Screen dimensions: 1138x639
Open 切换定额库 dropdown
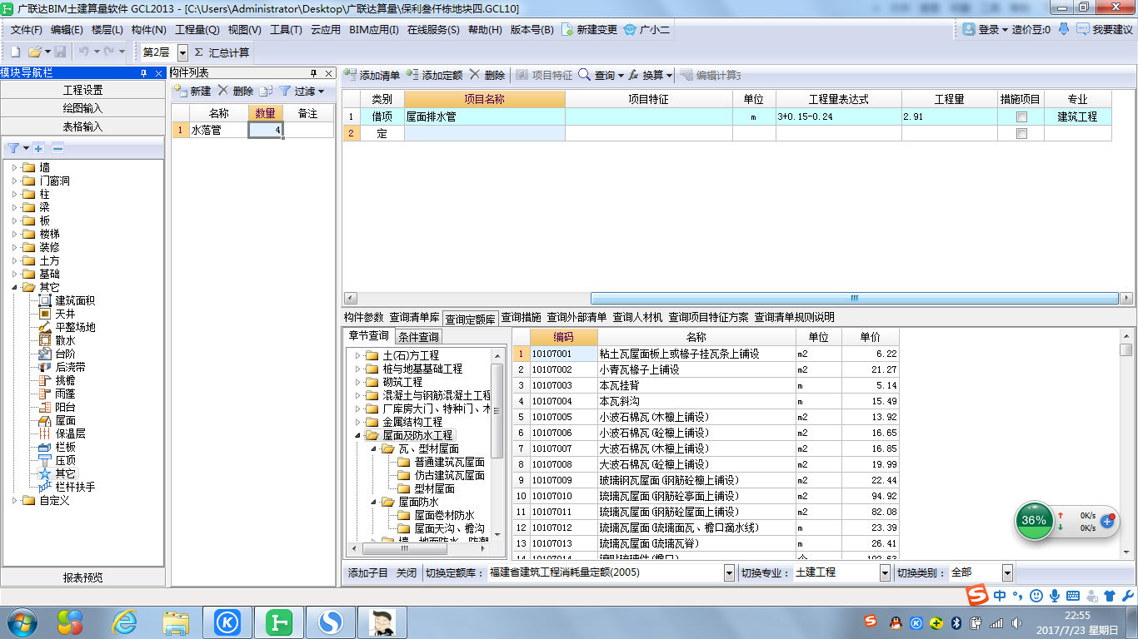(729, 572)
